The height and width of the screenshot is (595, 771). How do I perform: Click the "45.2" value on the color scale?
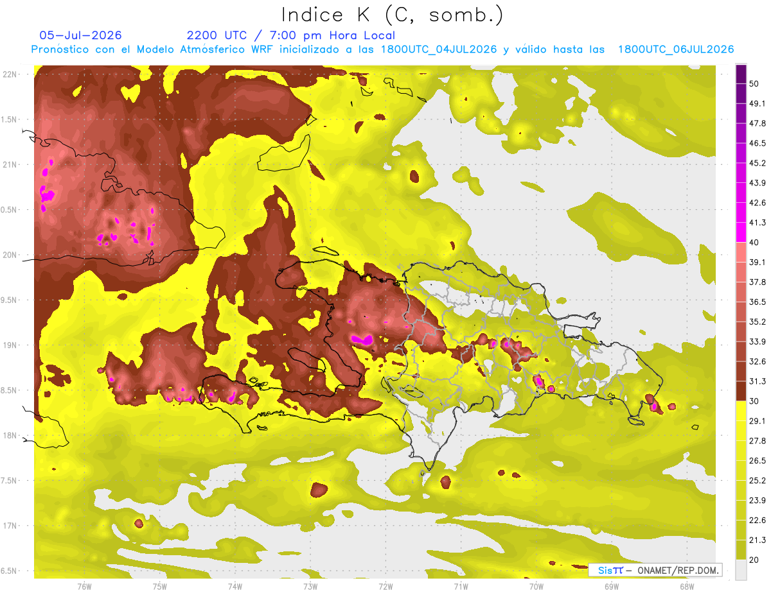coord(758,163)
